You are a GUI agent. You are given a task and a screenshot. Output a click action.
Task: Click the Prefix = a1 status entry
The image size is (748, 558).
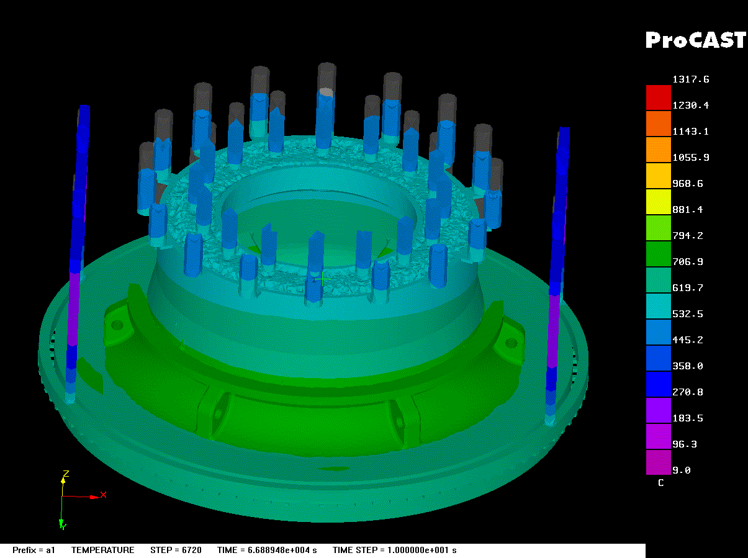pyautogui.click(x=34, y=551)
